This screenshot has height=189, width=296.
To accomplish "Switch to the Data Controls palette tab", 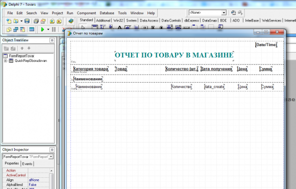I will point(171,20).
